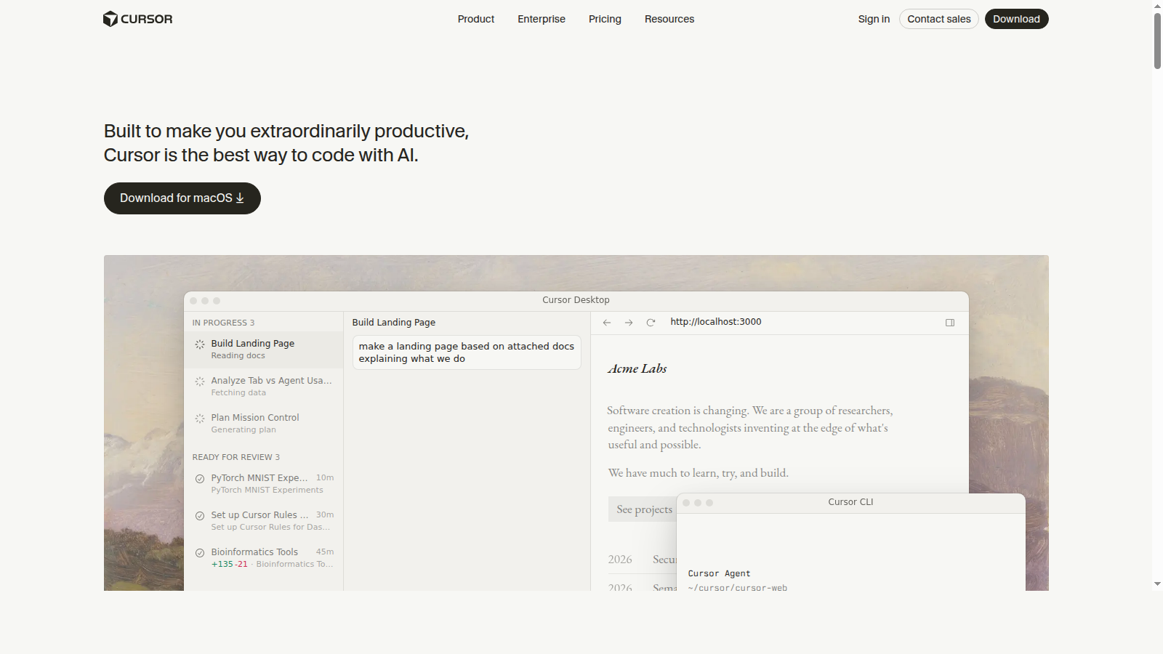Click the browser reload icon
This screenshot has width=1163, height=654.
click(651, 323)
